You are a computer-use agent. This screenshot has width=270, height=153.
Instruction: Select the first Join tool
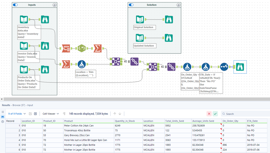tap(116, 62)
